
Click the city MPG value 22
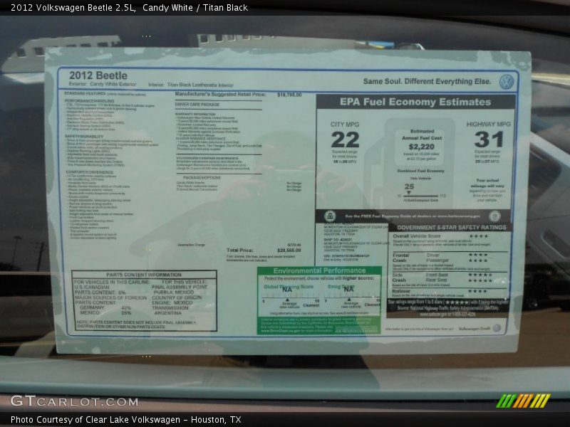tap(345, 139)
